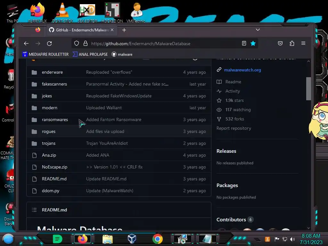Click commit message Paranormal Activity fake scanner
328x246 pixels.
(127, 84)
